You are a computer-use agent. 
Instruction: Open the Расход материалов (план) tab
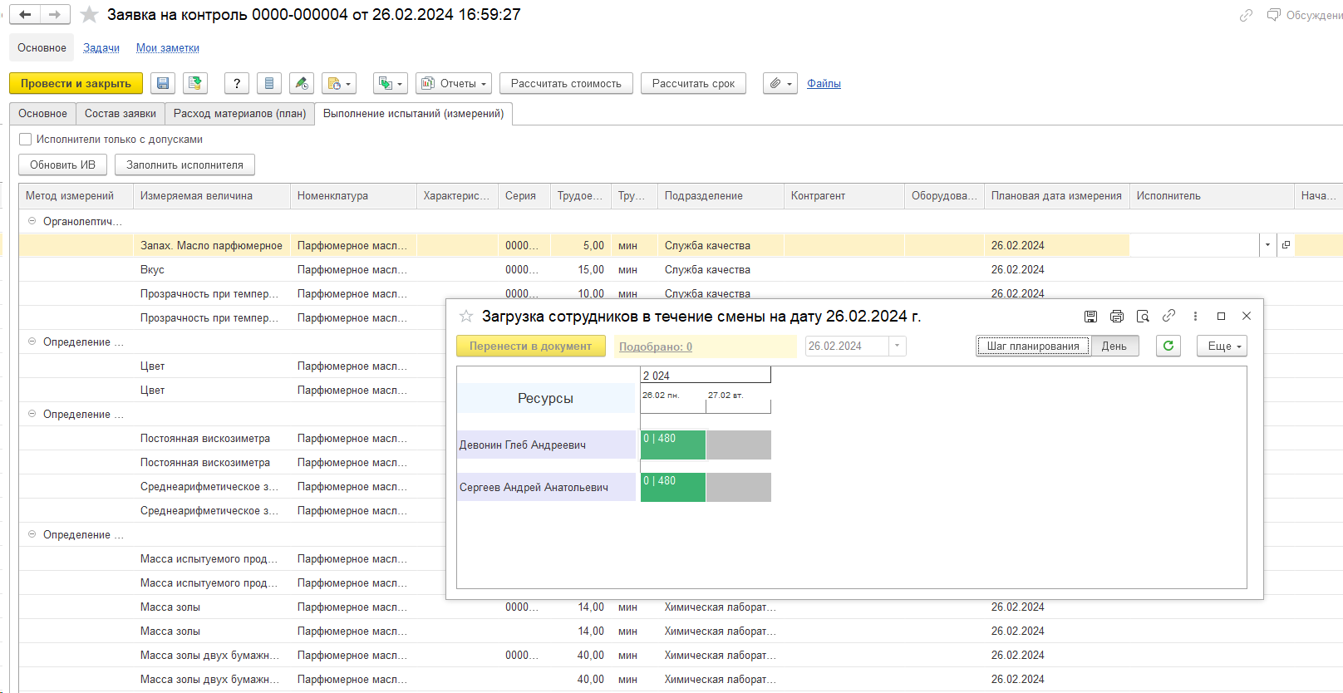(239, 113)
